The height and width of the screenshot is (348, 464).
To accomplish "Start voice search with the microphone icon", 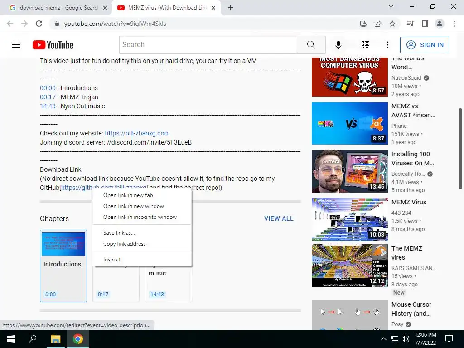I will 338,45.
